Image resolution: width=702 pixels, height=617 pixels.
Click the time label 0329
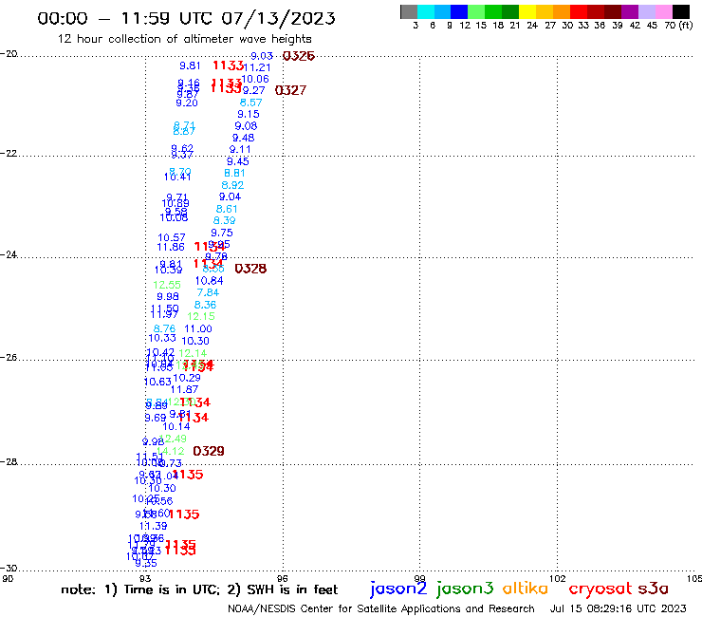point(209,451)
